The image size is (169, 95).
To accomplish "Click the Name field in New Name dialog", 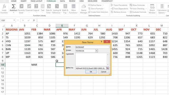I will coord(92,47).
